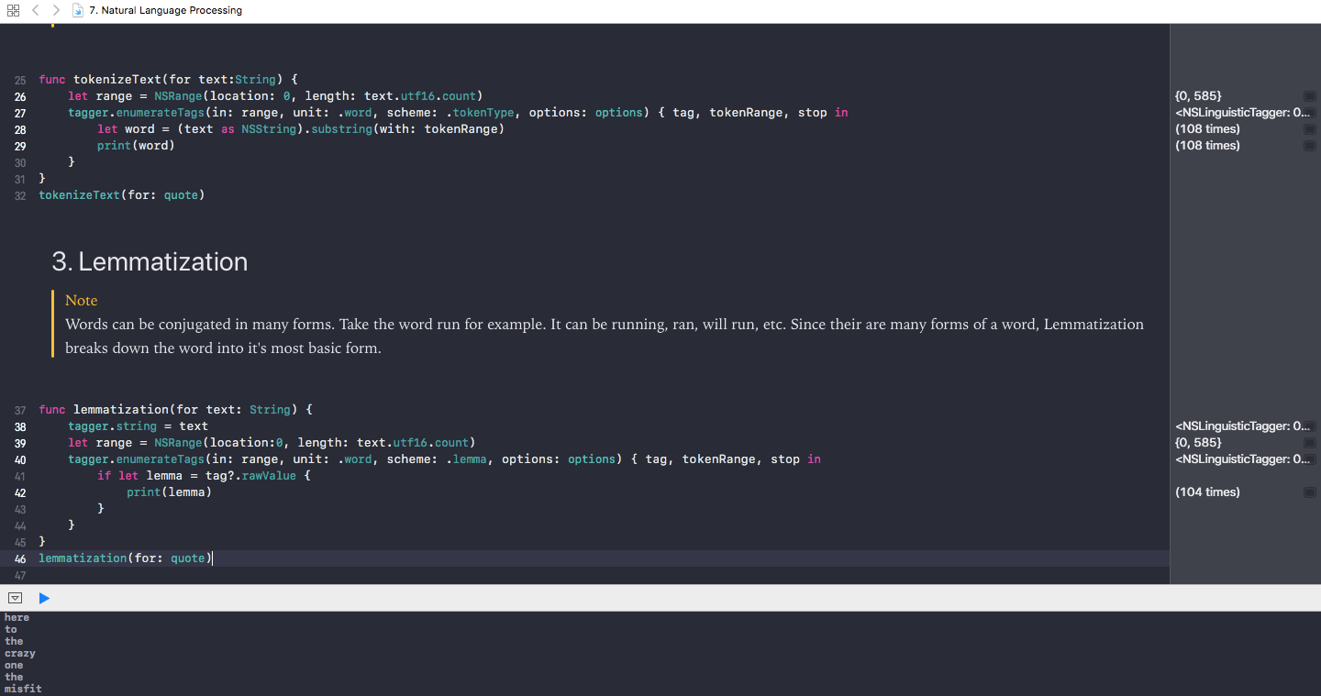Show result for line 29 print(word)
The image size is (1321, 696).
coord(1309,146)
